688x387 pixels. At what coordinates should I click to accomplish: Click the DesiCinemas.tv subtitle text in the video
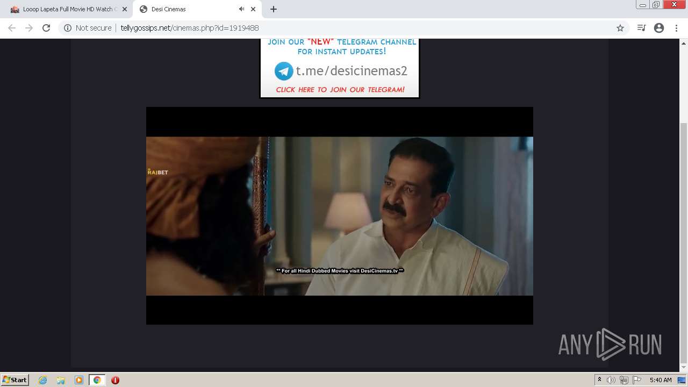coord(340,271)
